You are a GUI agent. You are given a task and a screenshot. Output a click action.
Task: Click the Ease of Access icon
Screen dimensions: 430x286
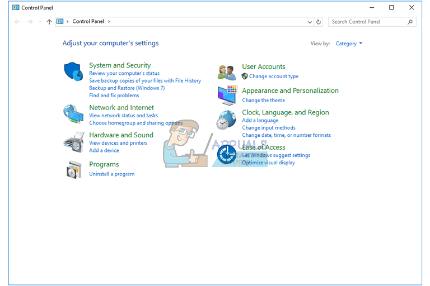tap(227, 155)
